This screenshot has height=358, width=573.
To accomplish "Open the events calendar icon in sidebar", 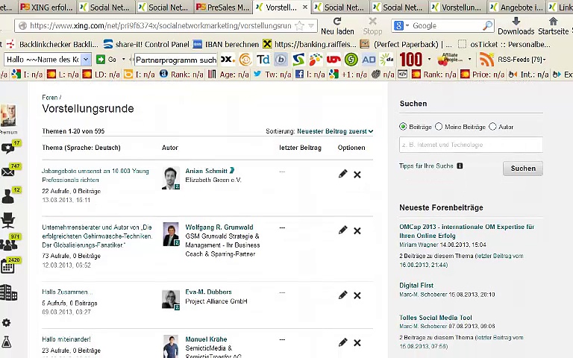I will [8, 266].
